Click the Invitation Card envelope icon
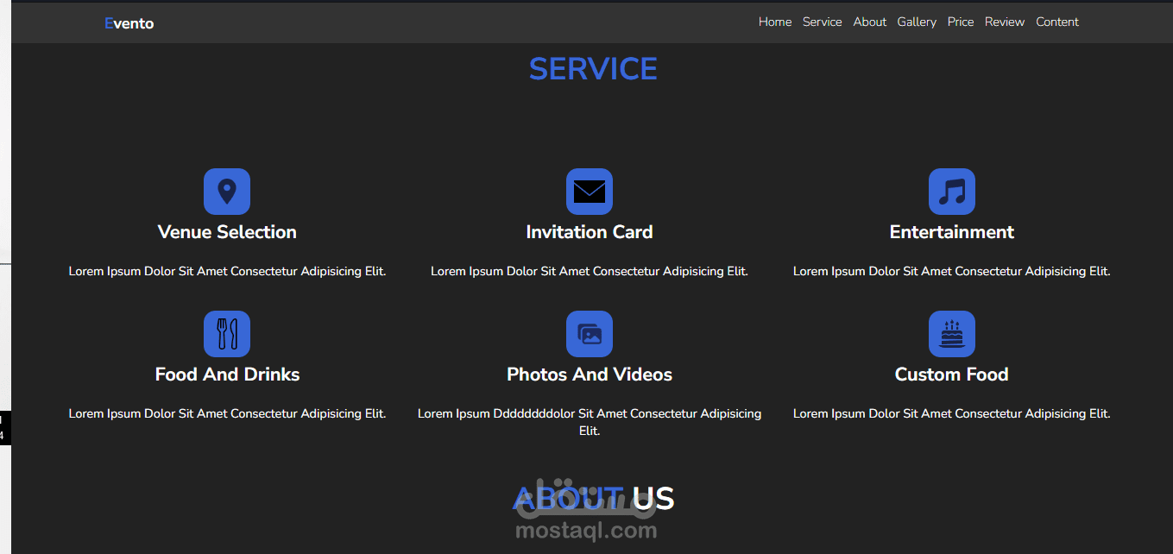This screenshot has width=1173, height=554. 590,192
